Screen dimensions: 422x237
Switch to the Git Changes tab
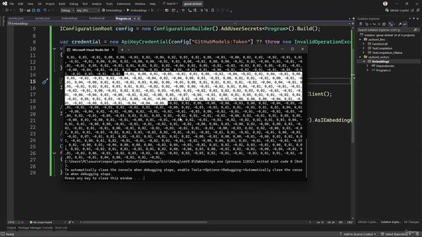click(x=411, y=223)
